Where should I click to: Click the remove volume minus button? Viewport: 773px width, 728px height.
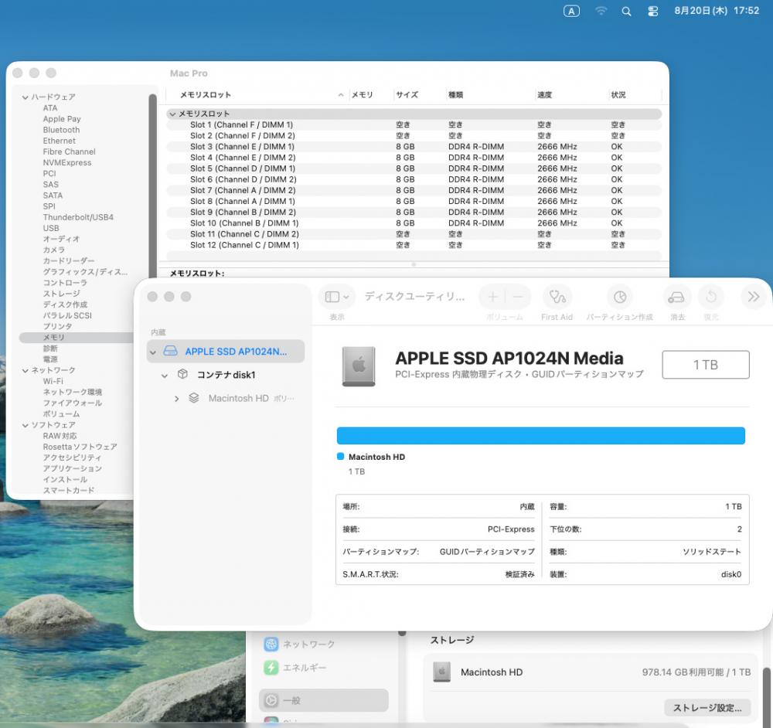coord(518,297)
